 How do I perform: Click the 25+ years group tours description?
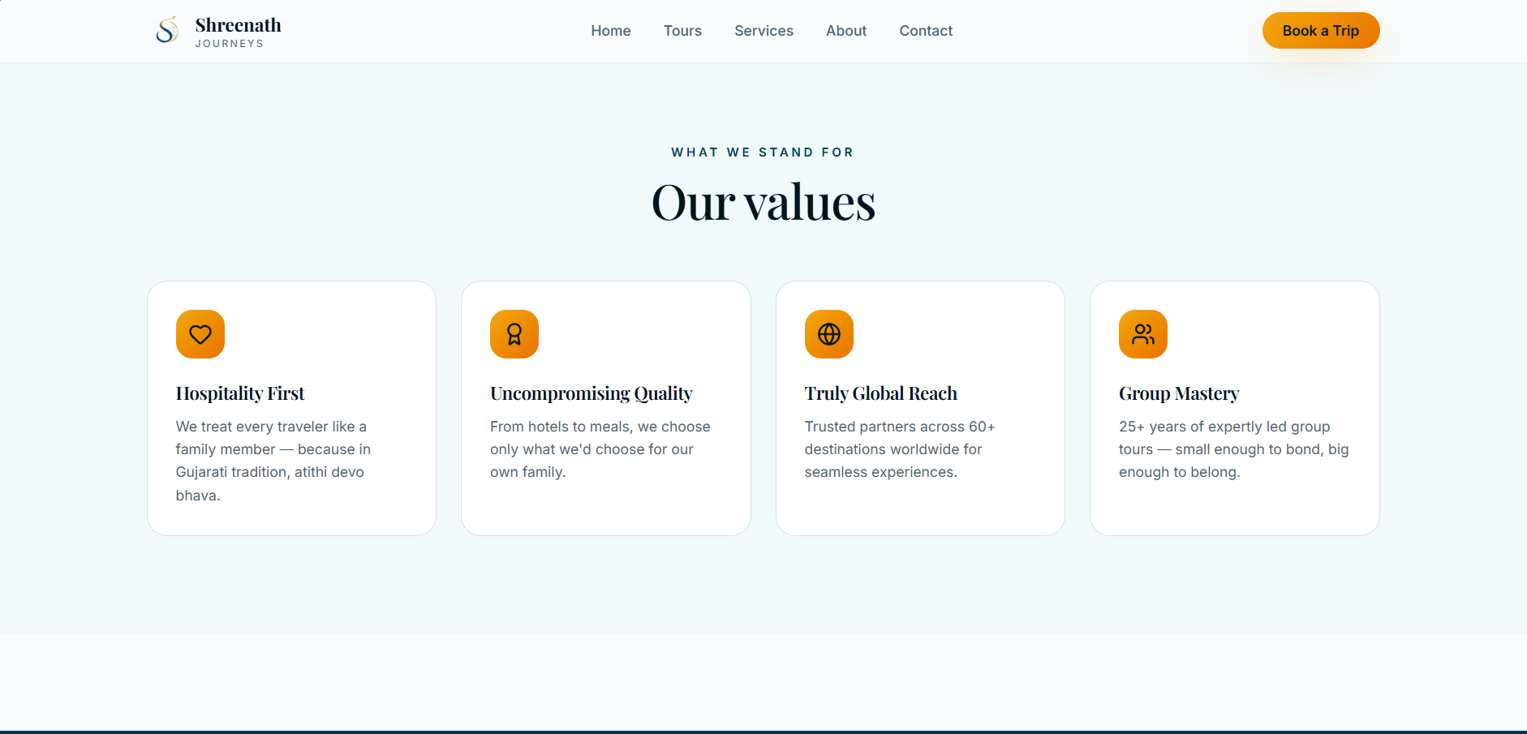pyautogui.click(x=1233, y=449)
